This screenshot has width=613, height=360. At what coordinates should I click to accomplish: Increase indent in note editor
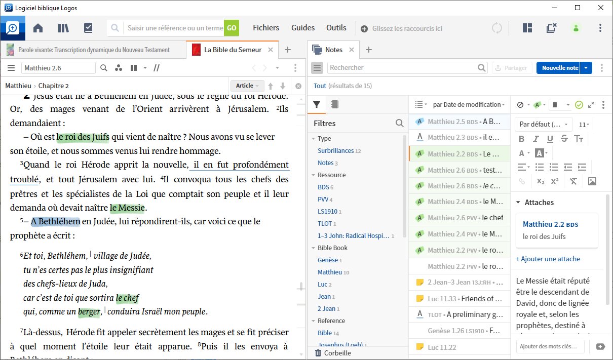pos(582,167)
